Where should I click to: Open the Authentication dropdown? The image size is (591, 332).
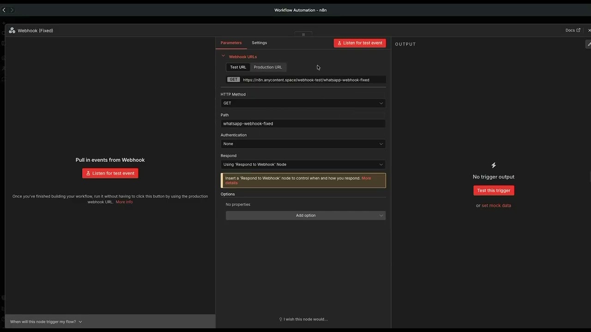point(303,144)
